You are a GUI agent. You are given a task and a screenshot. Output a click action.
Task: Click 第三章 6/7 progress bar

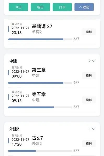coord(40,83)
